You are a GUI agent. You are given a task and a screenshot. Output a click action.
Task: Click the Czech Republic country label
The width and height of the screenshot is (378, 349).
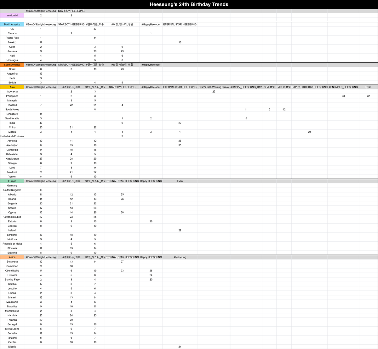(x=12, y=217)
